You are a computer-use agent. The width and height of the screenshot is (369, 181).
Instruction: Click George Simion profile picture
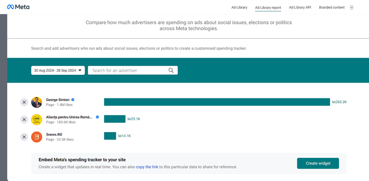coord(37,102)
